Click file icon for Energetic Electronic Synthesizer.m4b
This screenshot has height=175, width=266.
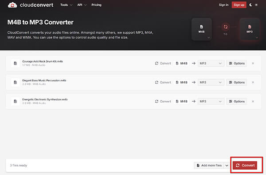tap(15, 101)
